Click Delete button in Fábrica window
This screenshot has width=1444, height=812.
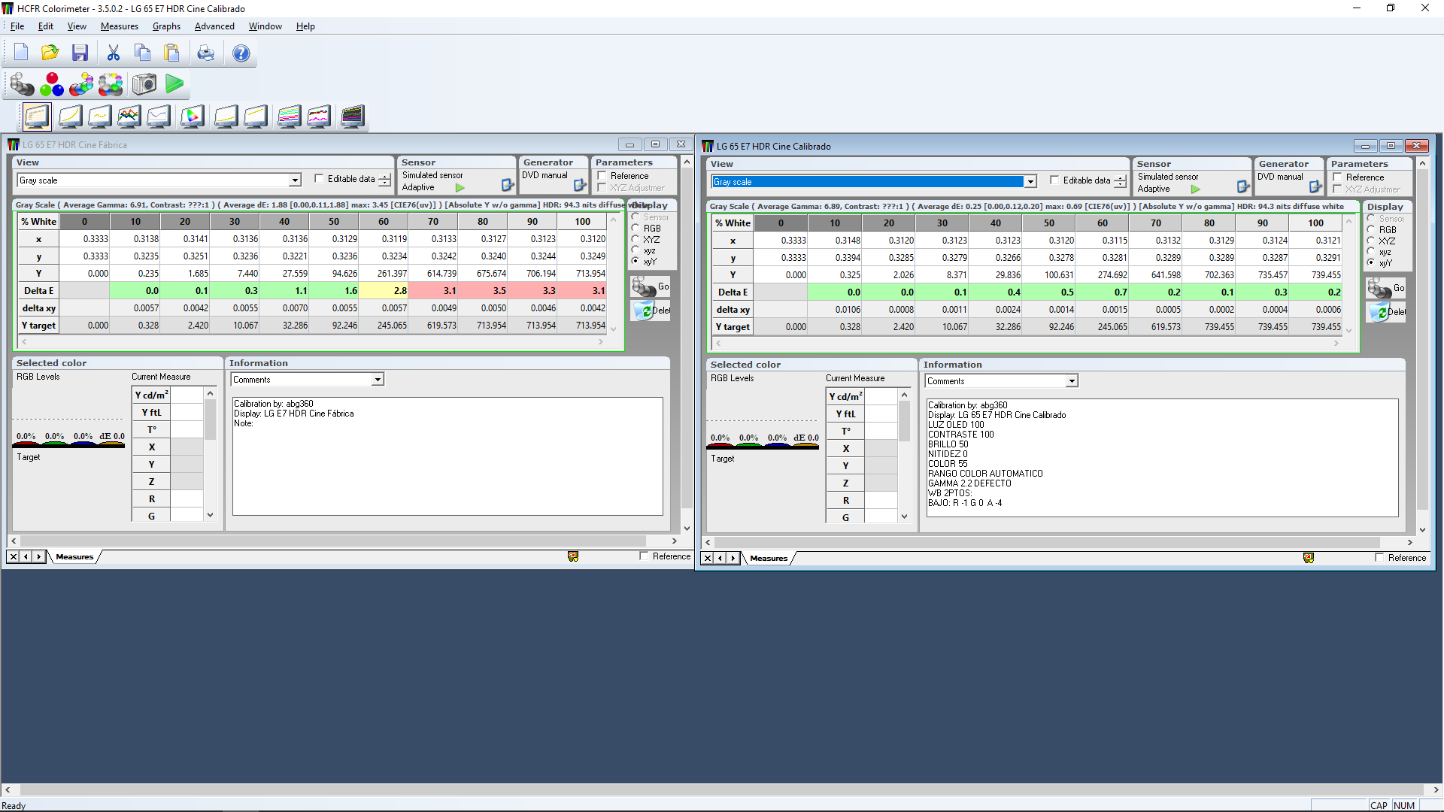651,311
